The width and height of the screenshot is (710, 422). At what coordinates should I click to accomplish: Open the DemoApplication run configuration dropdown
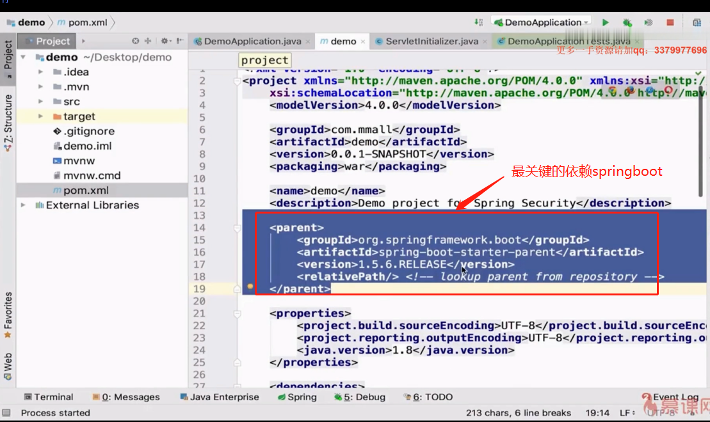542,22
